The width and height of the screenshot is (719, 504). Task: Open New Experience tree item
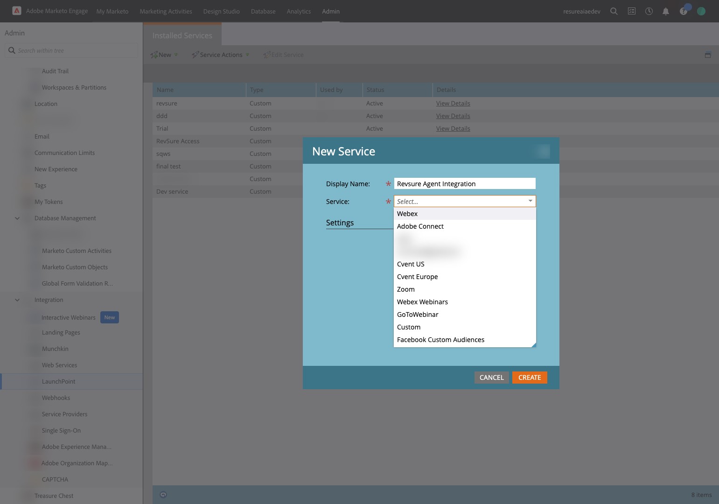pos(56,169)
